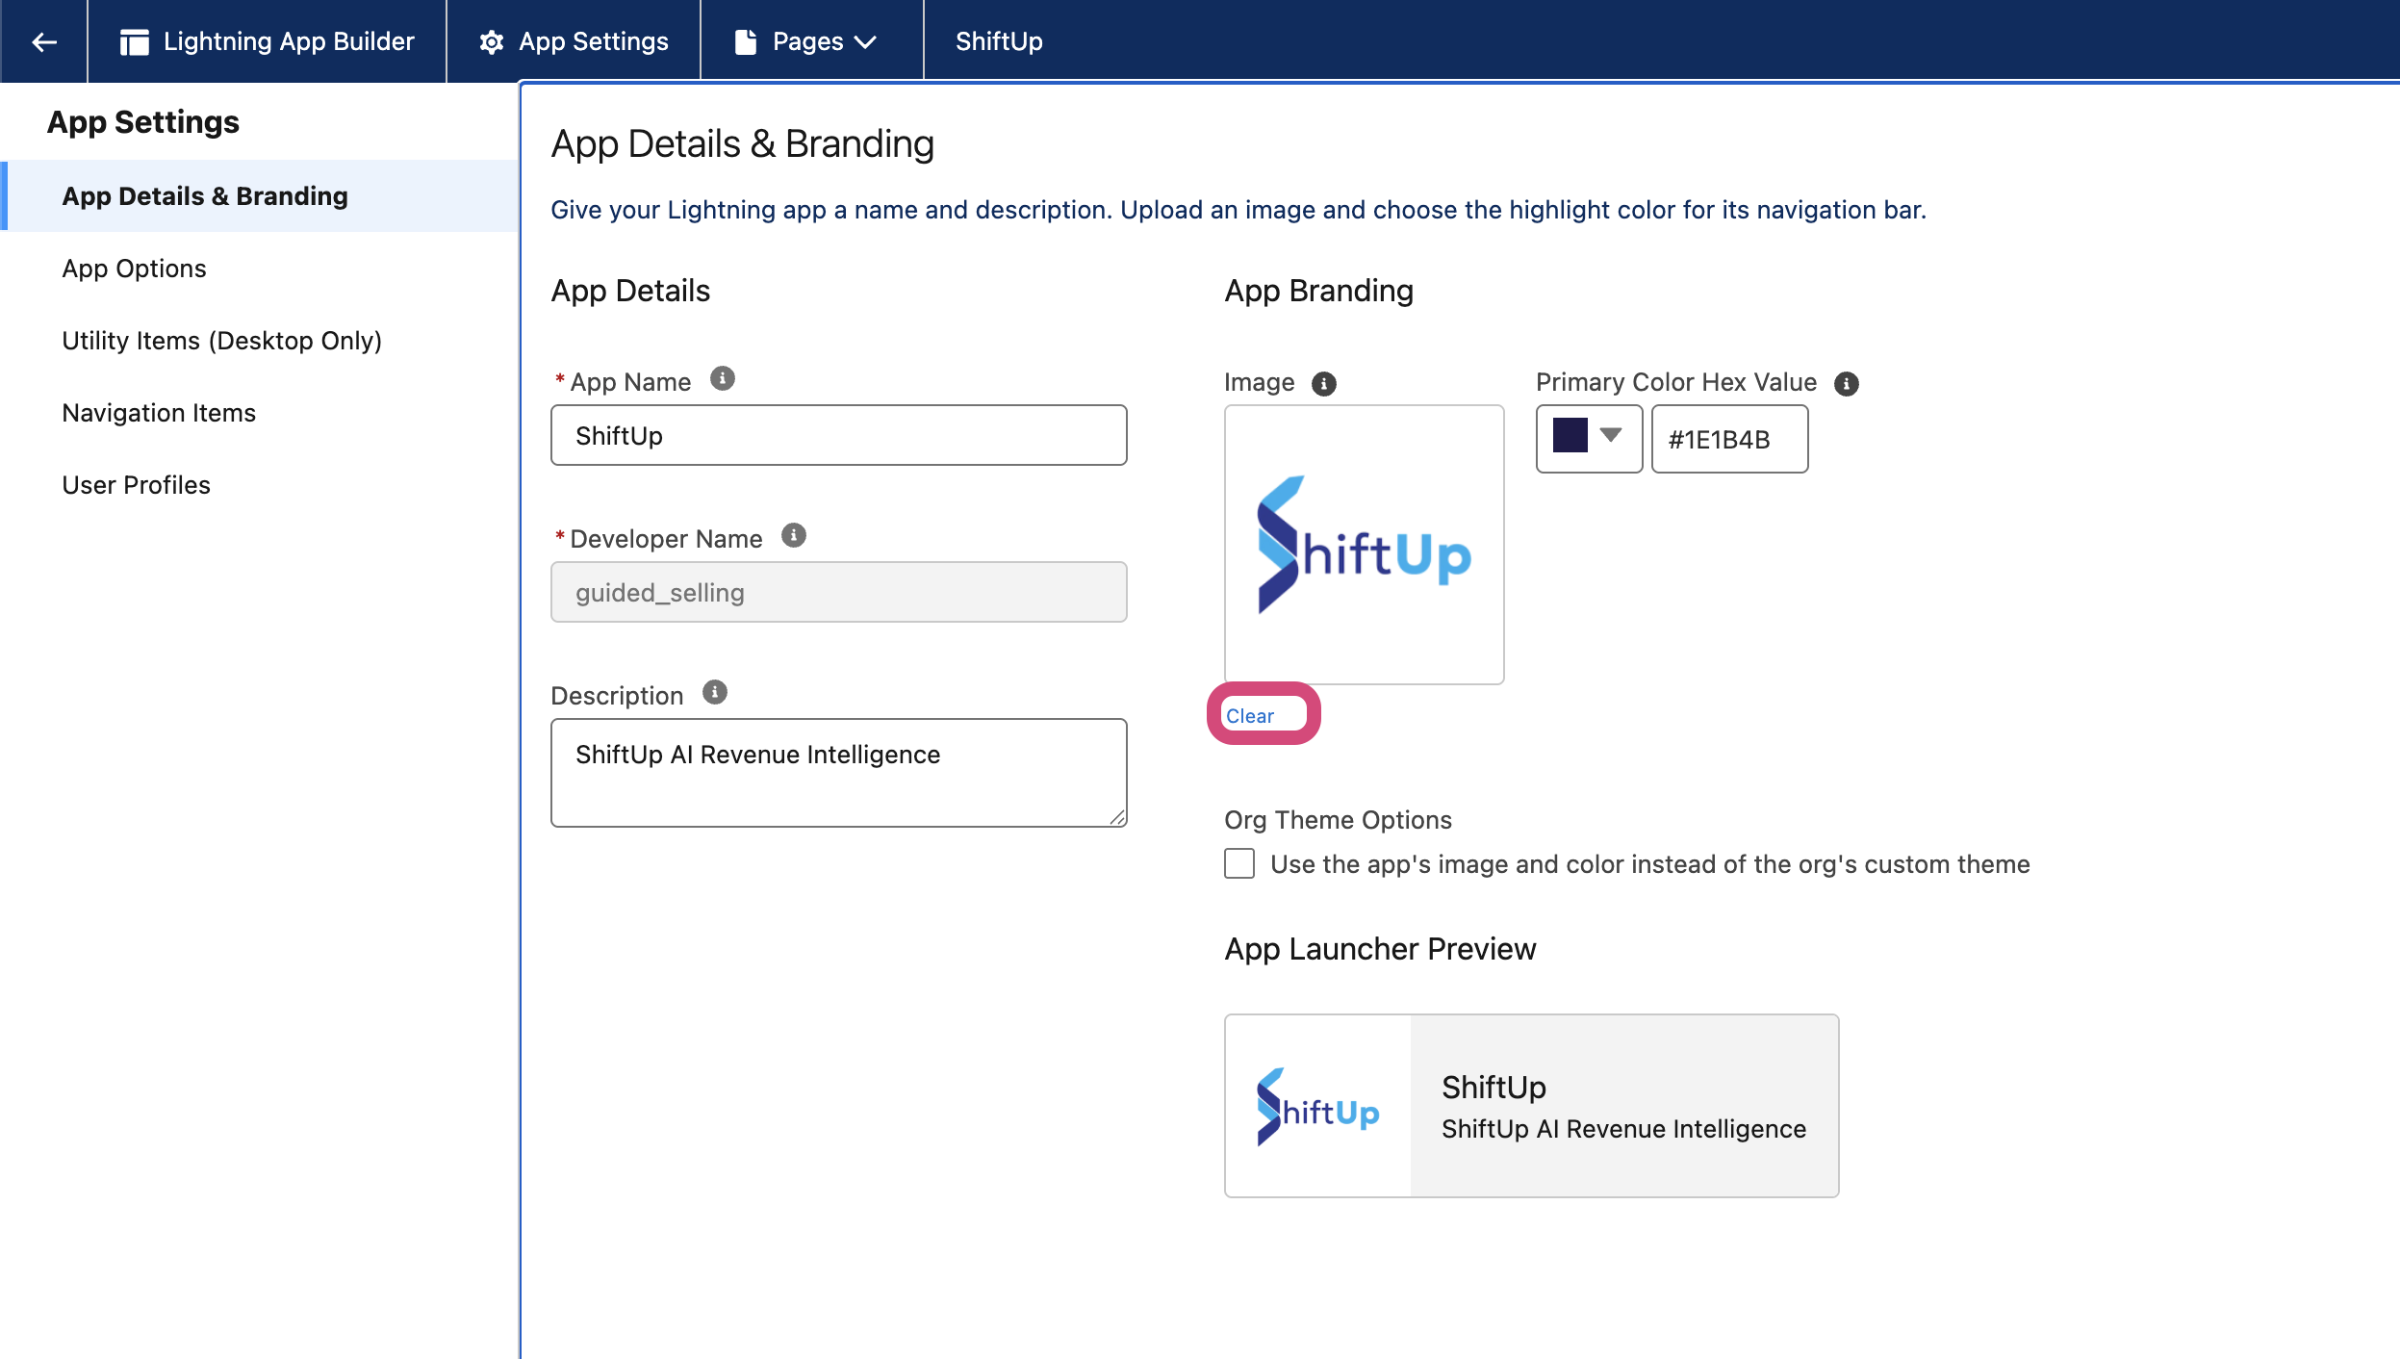Screen dimensions: 2400x1359
Task: Click the ShiftUp header label
Action: (x=999, y=41)
